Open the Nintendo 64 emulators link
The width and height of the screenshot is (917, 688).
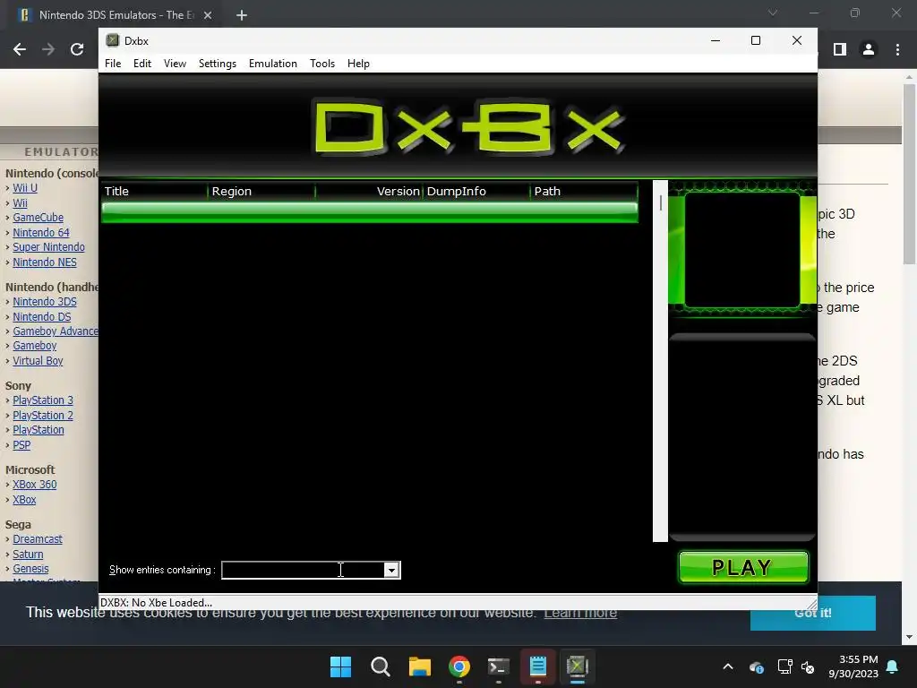pyautogui.click(x=41, y=232)
